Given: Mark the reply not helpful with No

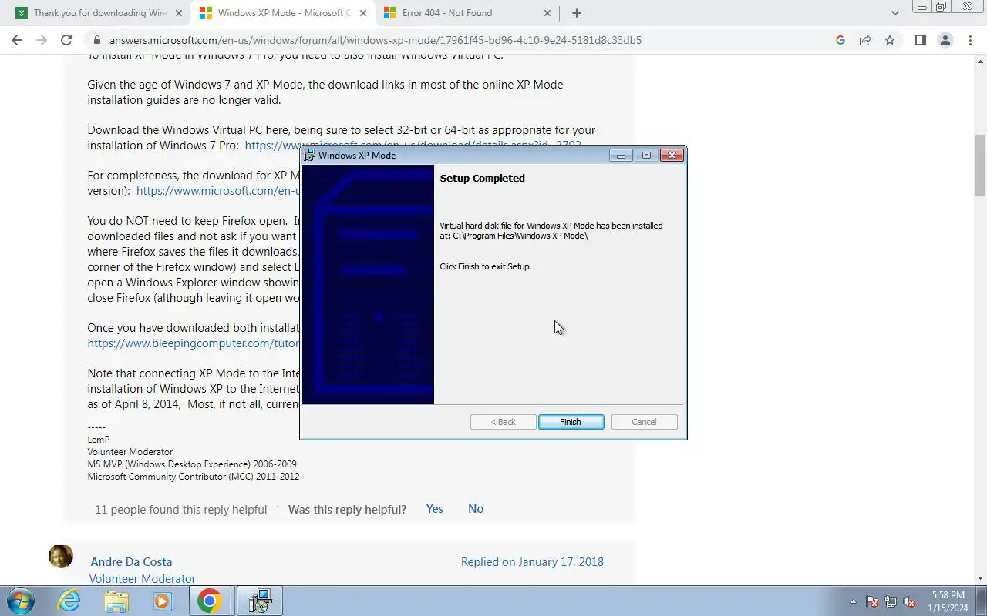Looking at the screenshot, I should pos(476,509).
